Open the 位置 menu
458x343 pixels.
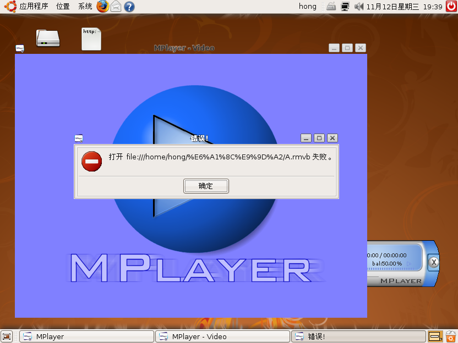coord(63,6)
